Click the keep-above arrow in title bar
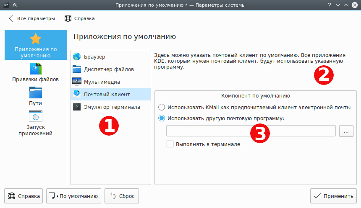Image resolution: width=361 pixels, height=208 pixels. point(15,5)
